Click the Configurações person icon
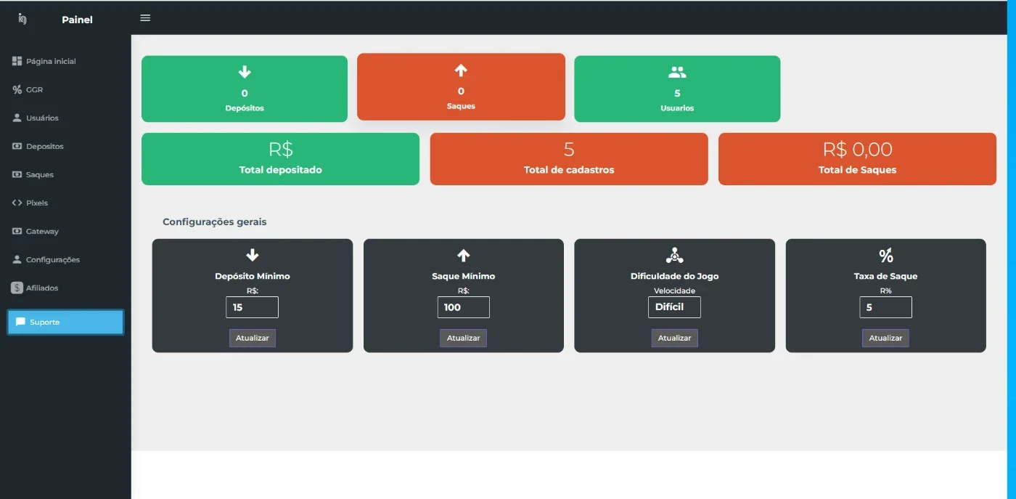Screen dimensions: 1016x499 17,259
